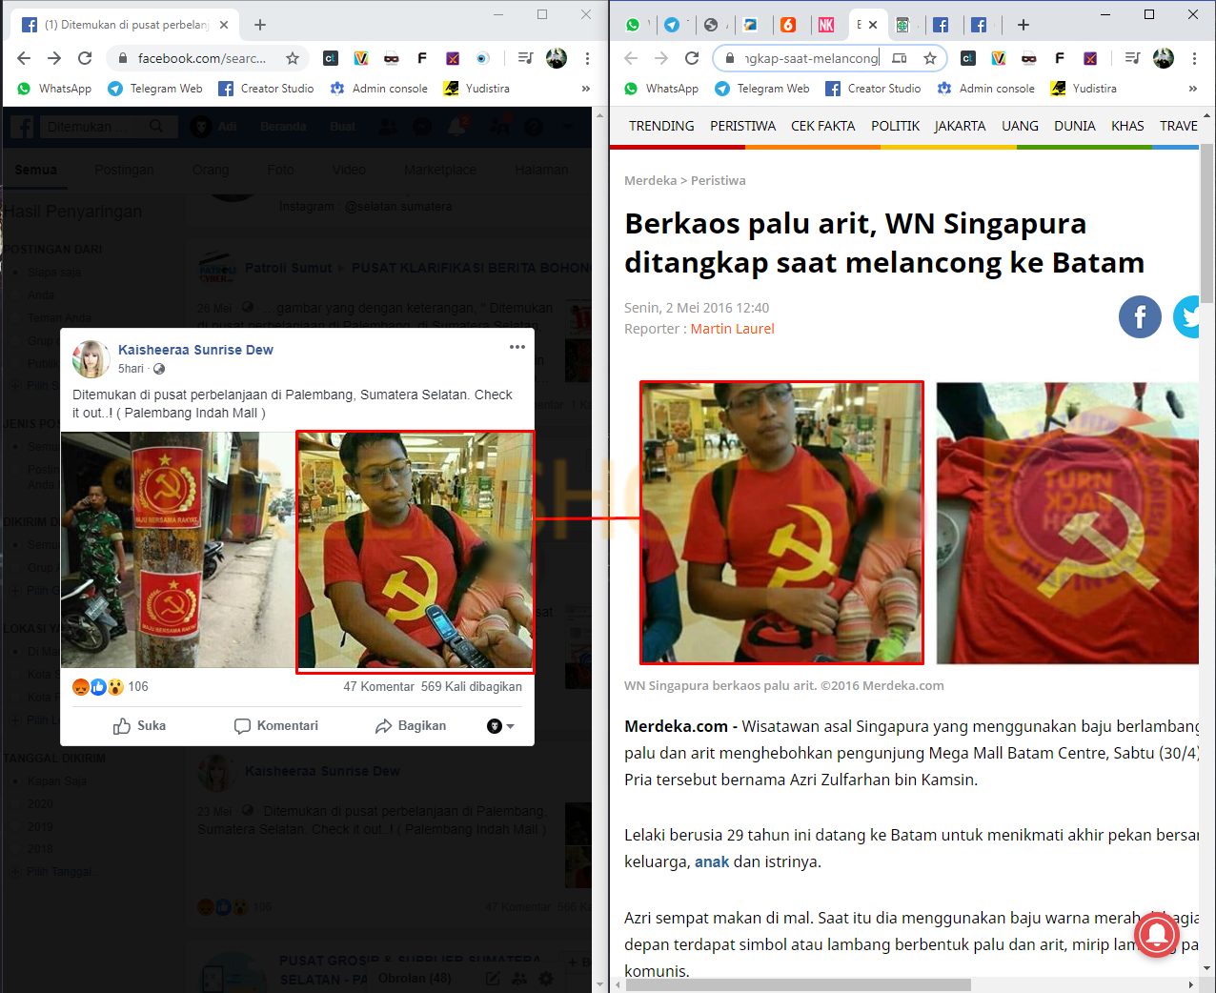
Task: Click the Merdeka address bar URL field
Action: pyautogui.click(x=811, y=58)
